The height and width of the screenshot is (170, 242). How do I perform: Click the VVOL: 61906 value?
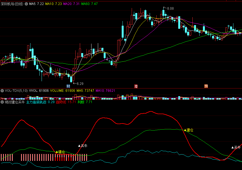[39, 91]
